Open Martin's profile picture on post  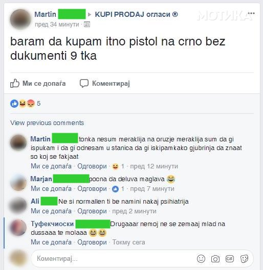(20, 19)
